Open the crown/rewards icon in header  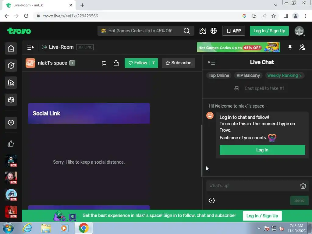click(x=202, y=31)
